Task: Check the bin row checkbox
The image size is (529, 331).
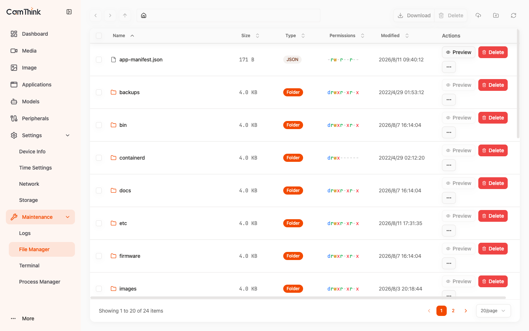Action: coord(99,125)
